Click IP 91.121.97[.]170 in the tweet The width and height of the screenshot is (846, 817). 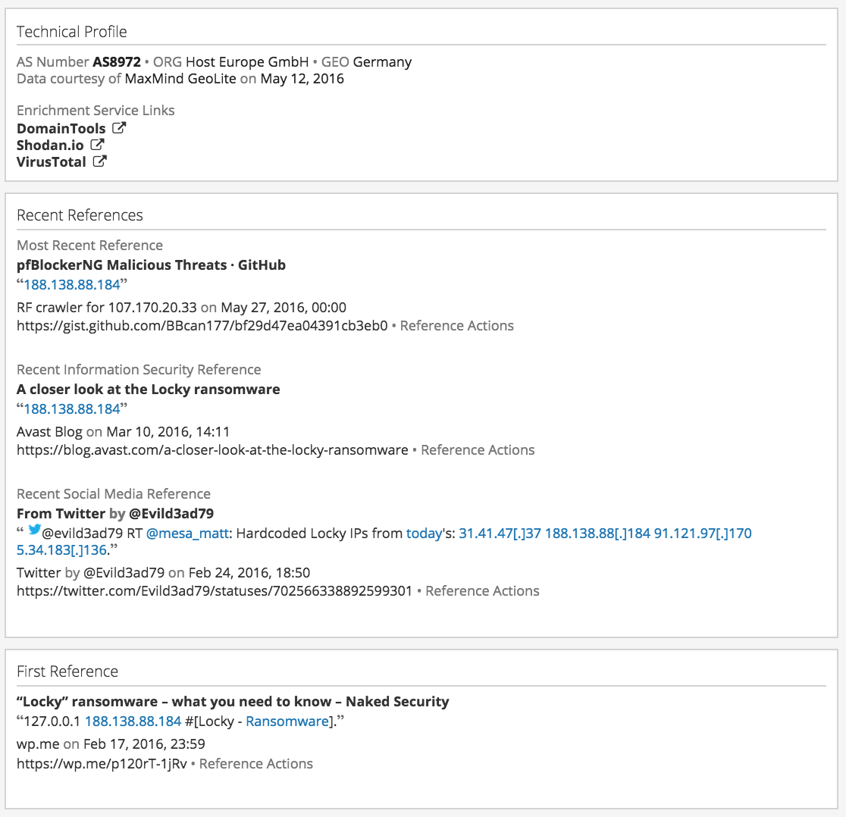[703, 534]
